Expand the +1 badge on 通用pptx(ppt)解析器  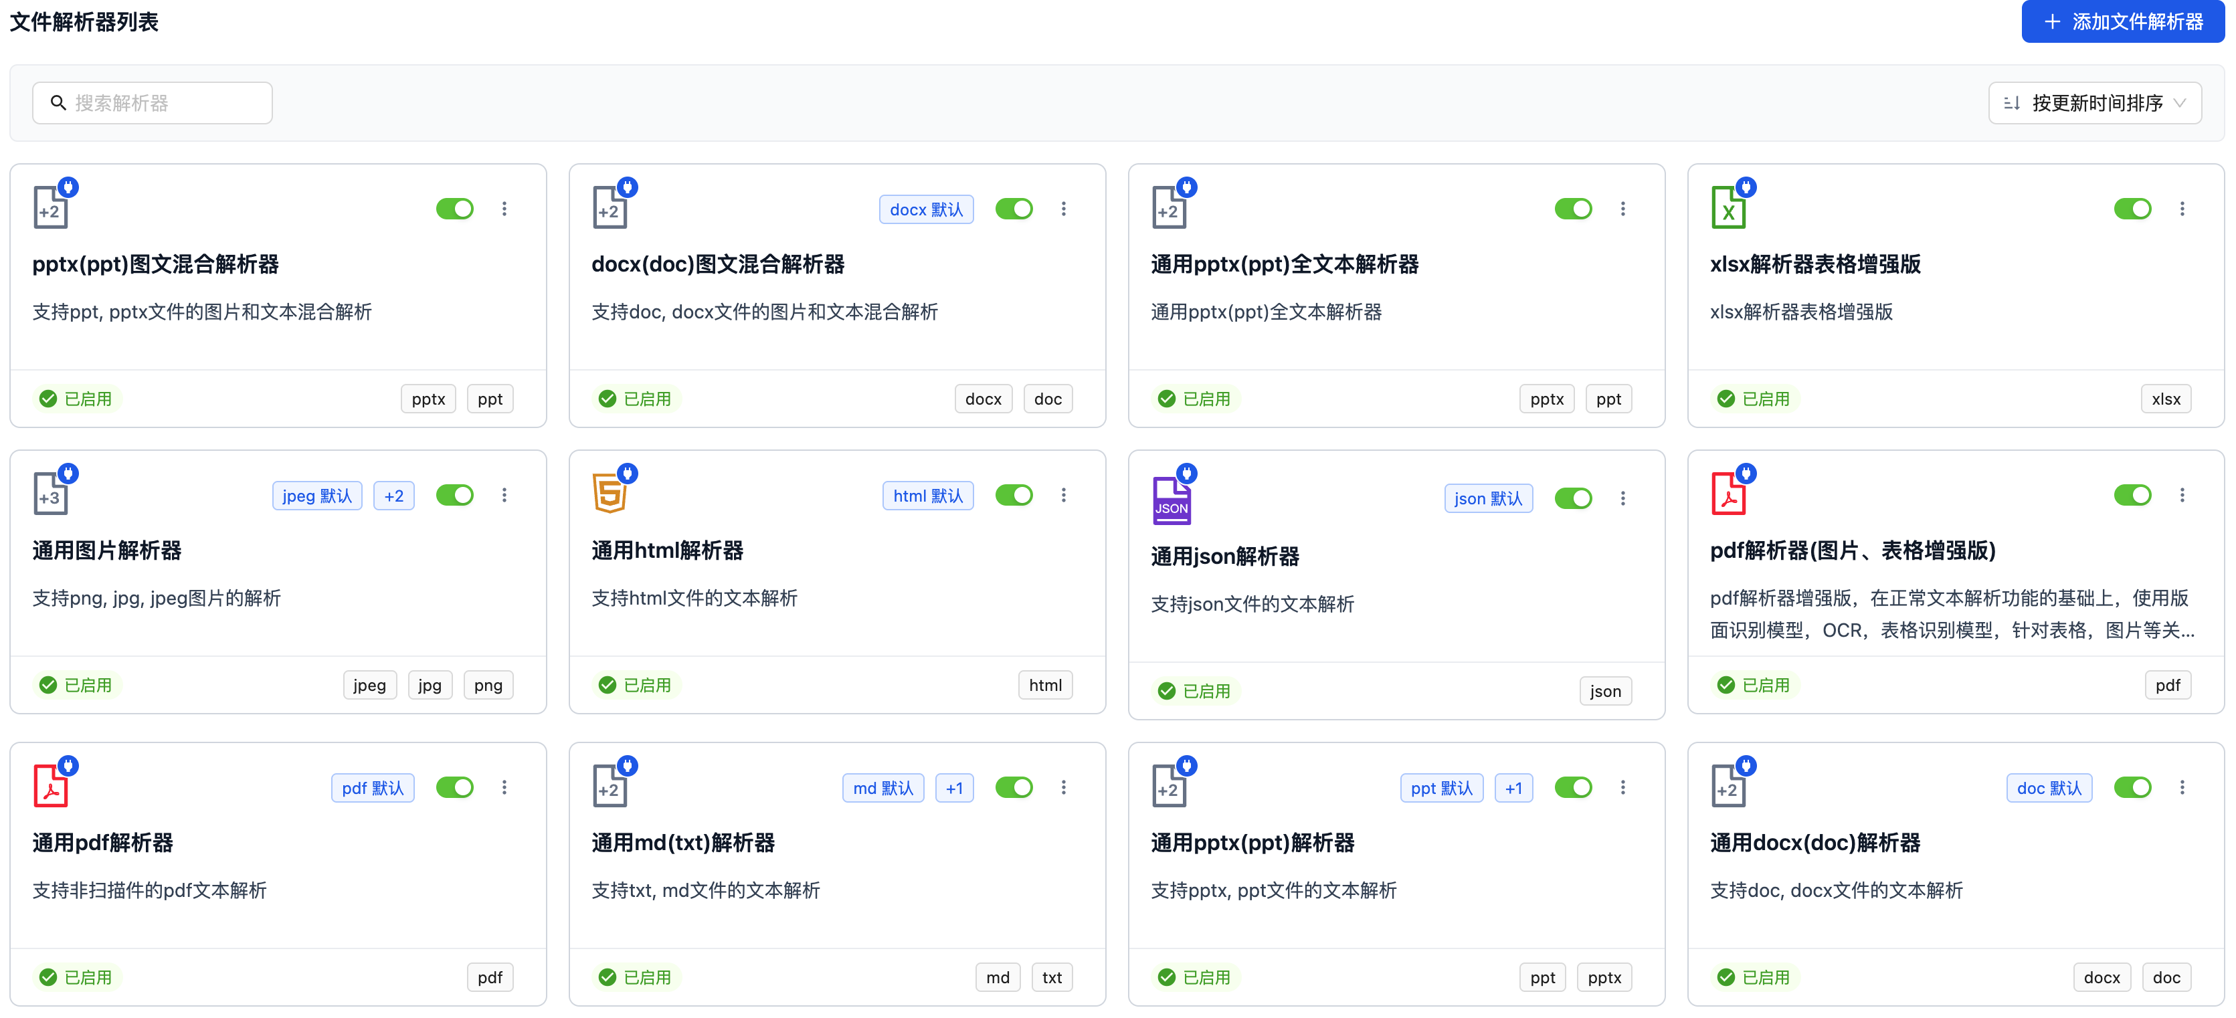click(1514, 787)
